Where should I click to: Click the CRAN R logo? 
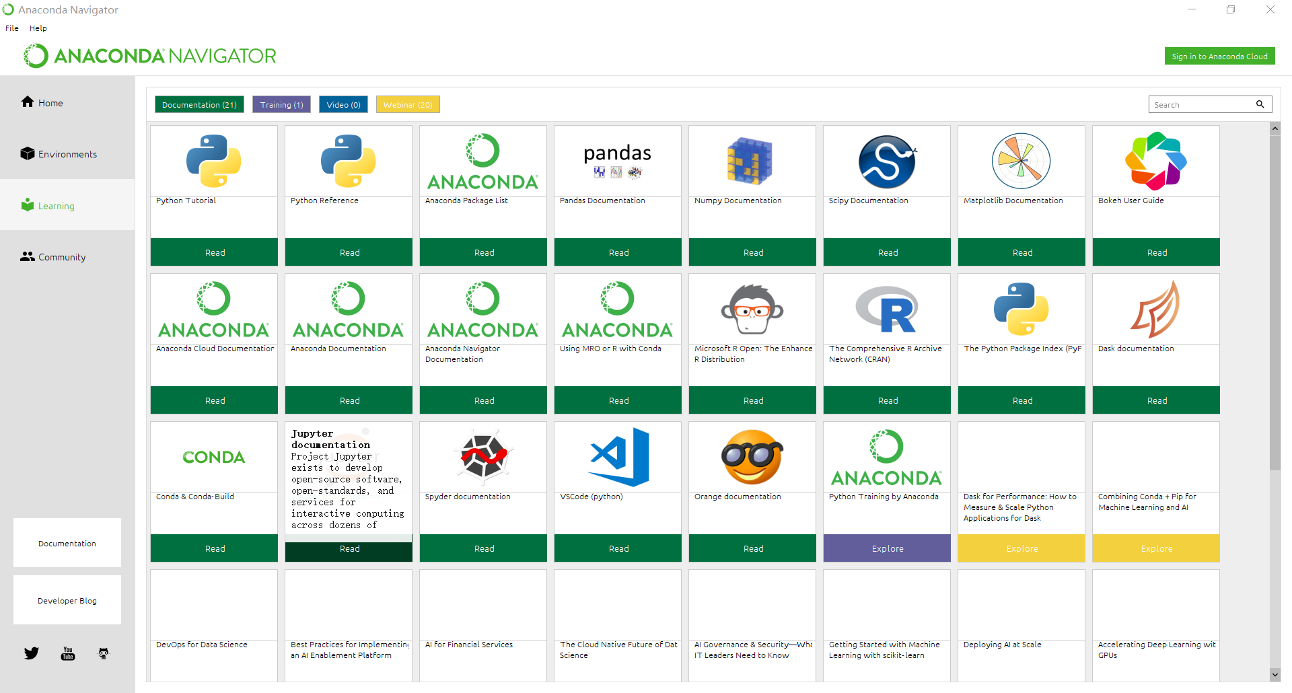coord(887,309)
